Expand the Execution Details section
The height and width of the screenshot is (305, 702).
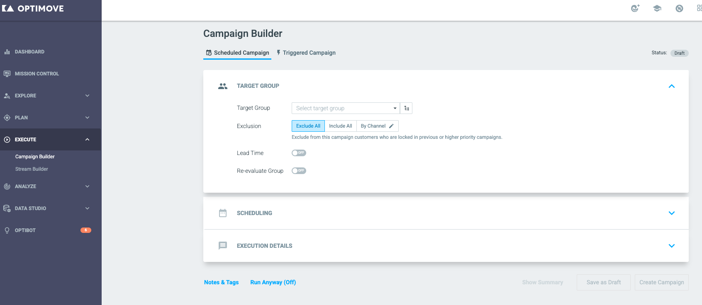point(672,246)
